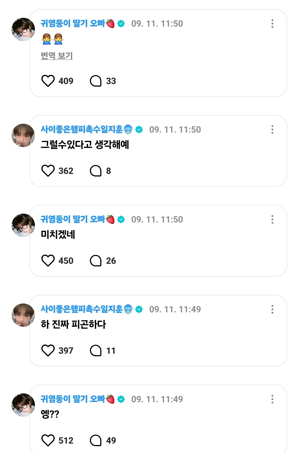299x453 pixels.
Task: Tap the profile picture on the 미치겠네 post
Action: pos(23,225)
